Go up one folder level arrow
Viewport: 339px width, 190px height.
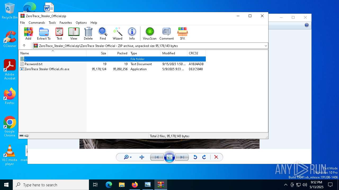coord(24,46)
